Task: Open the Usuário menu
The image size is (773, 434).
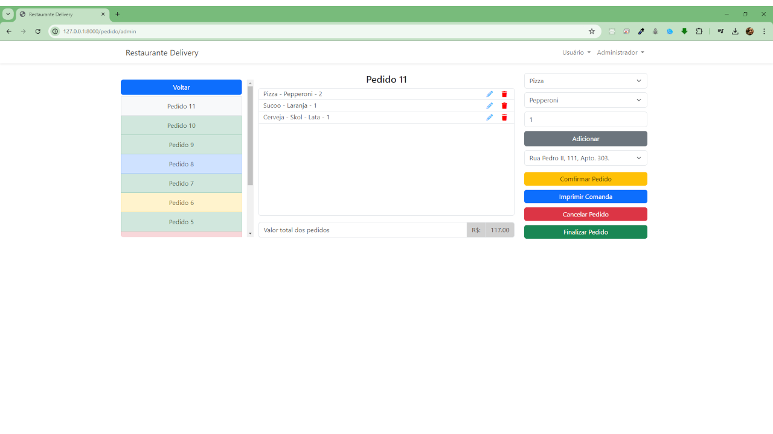Action: point(576,52)
